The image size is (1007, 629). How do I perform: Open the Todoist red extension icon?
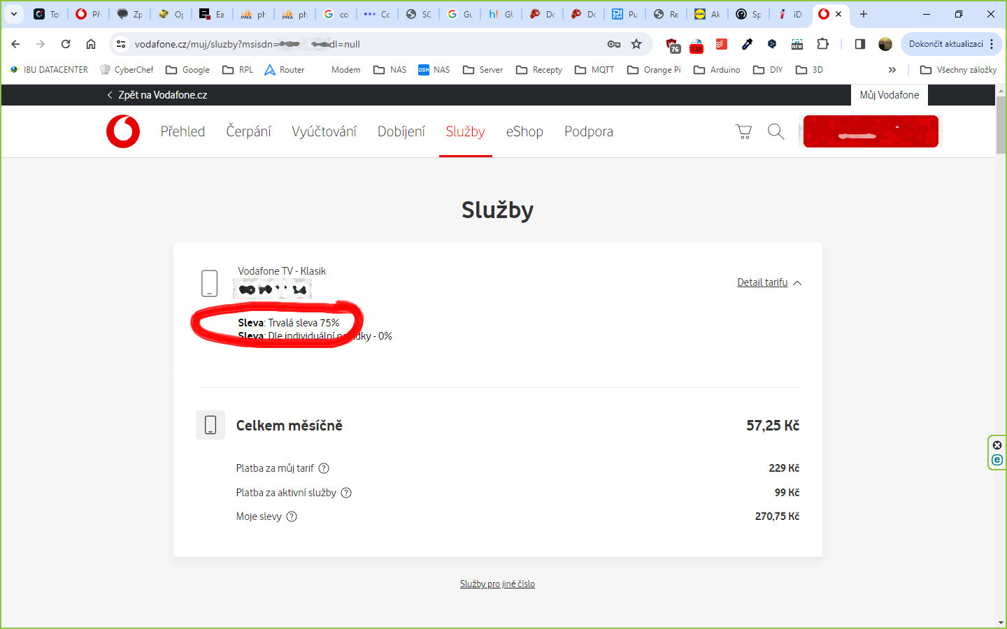[722, 44]
